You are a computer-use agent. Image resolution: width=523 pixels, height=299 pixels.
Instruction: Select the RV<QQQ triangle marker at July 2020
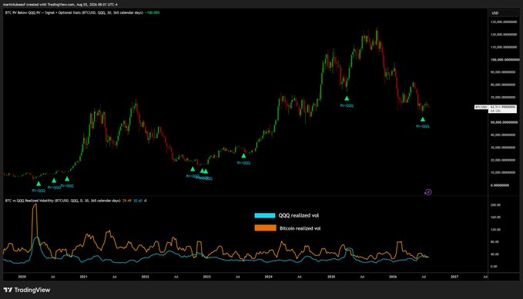point(54,181)
